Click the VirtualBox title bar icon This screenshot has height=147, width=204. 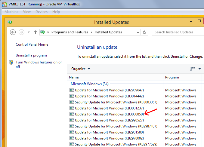[4, 5]
